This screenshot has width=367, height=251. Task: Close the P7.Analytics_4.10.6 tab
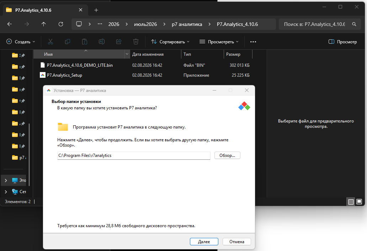[80, 10]
